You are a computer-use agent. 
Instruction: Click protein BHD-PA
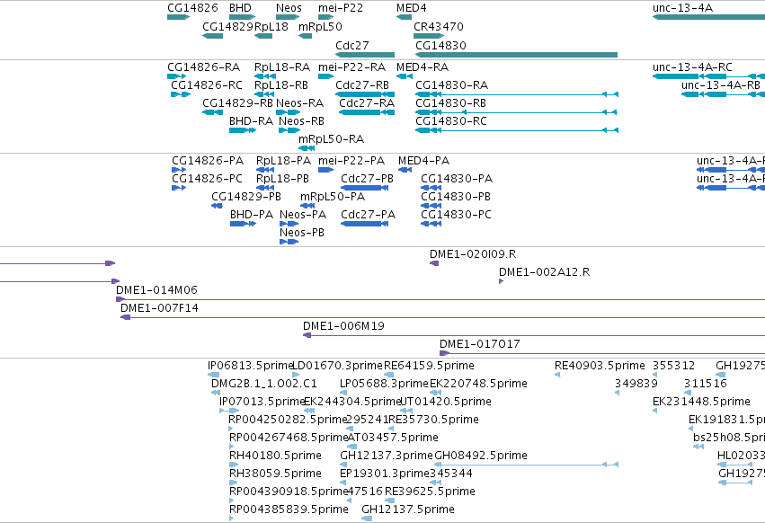243,224
